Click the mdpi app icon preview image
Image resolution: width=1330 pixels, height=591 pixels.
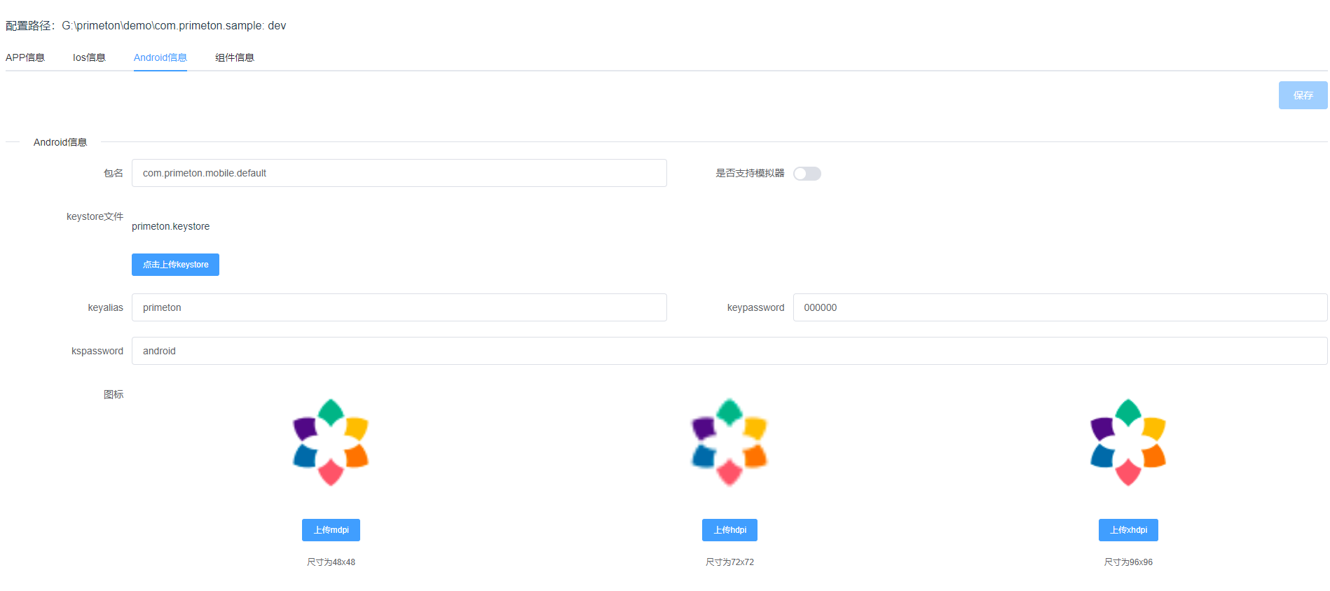pos(331,443)
